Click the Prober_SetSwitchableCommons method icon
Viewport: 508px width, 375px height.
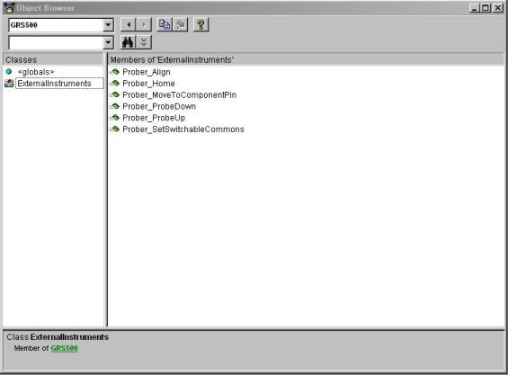point(115,129)
